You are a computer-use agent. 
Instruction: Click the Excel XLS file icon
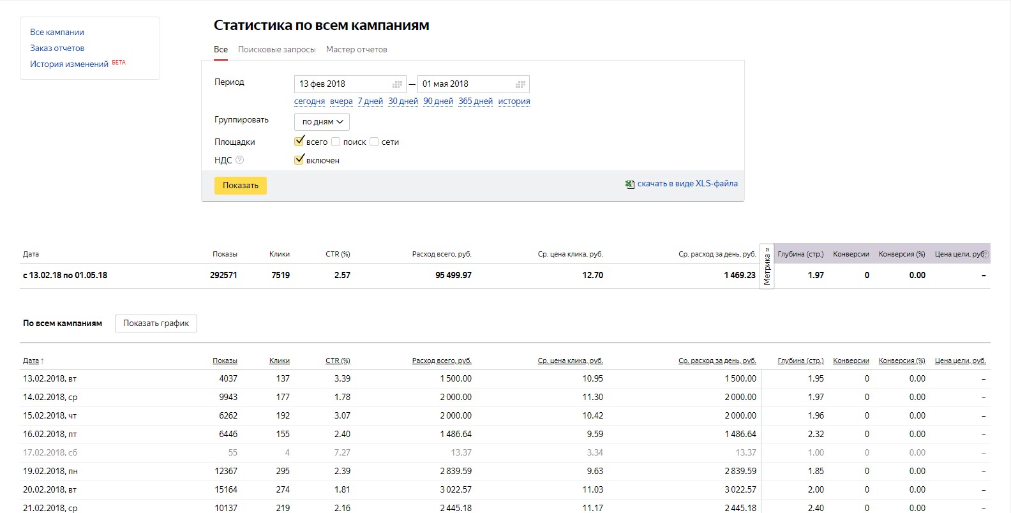tap(630, 184)
